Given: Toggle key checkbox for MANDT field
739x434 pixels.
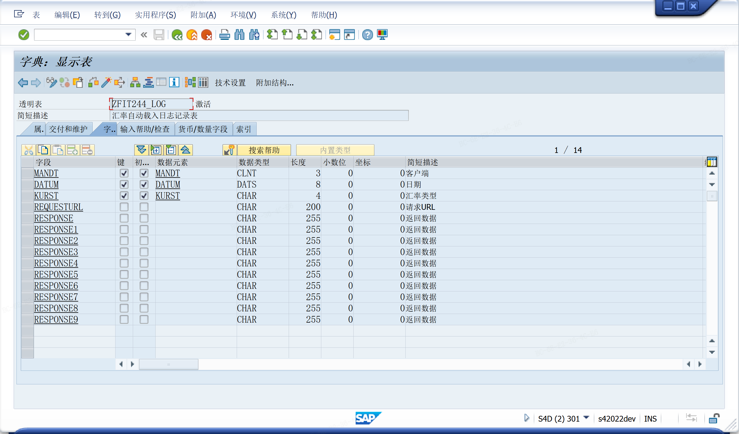Looking at the screenshot, I should click(x=124, y=173).
